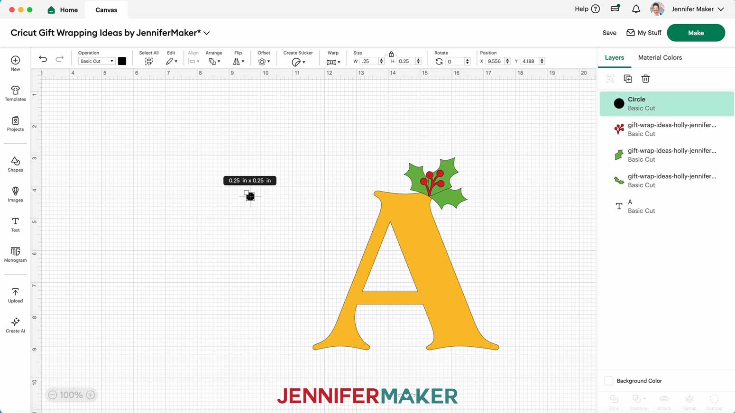This screenshot has height=413, width=735.
Task: Click the Cricut machine status icon
Action: (x=615, y=9)
